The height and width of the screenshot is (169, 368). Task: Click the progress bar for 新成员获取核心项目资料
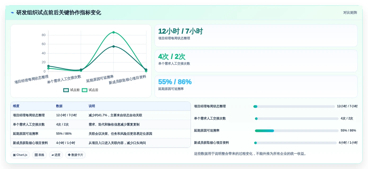click(x=295, y=143)
